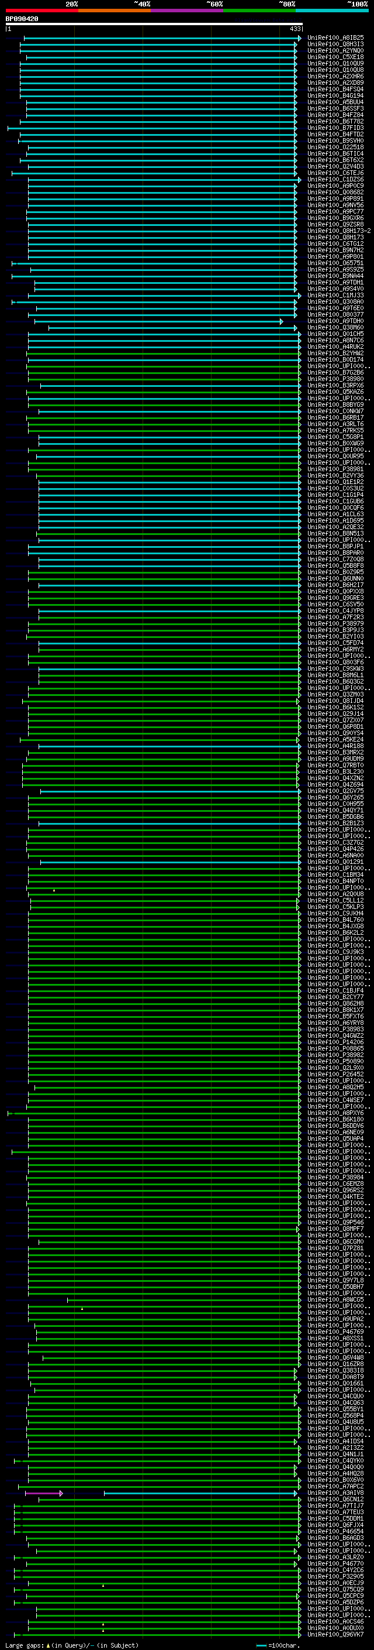Select hit label UniRef100_B7FID3

click(x=335, y=128)
